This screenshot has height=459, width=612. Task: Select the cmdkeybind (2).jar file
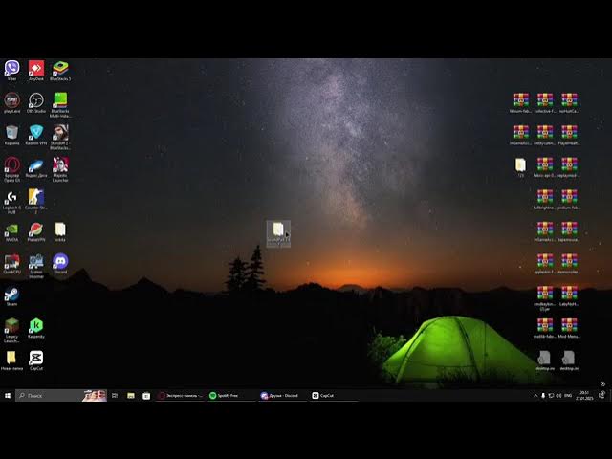click(x=545, y=298)
